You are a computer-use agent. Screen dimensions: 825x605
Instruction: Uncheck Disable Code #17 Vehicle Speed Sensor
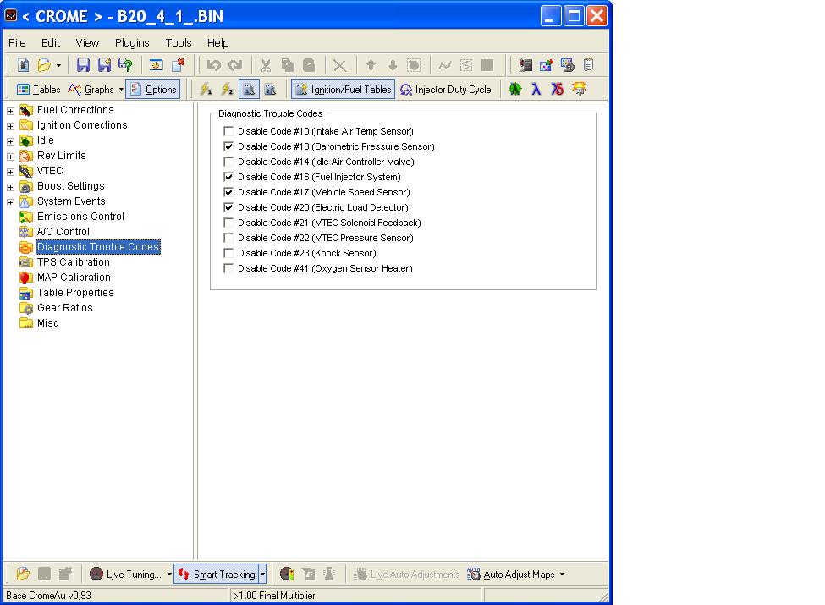pos(228,192)
